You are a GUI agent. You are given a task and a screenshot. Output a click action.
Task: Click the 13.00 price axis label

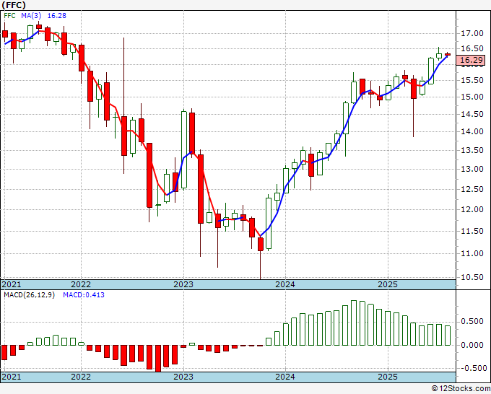click(x=472, y=169)
